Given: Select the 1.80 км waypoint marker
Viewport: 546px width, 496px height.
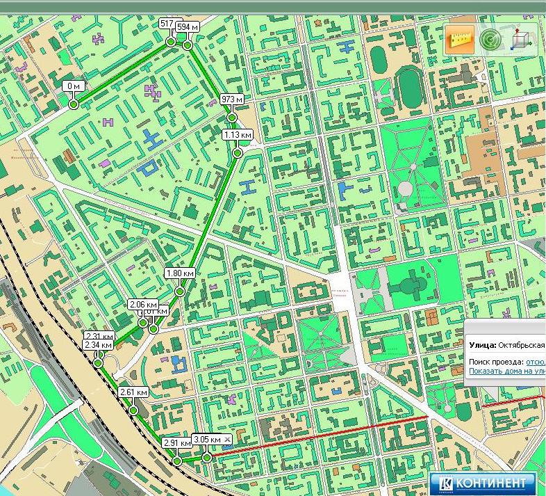Looking at the screenshot, I should [x=180, y=291].
